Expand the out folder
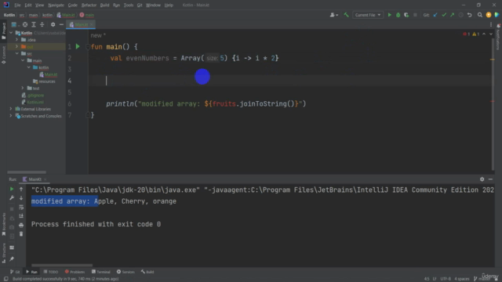 (x=17, y=47)
